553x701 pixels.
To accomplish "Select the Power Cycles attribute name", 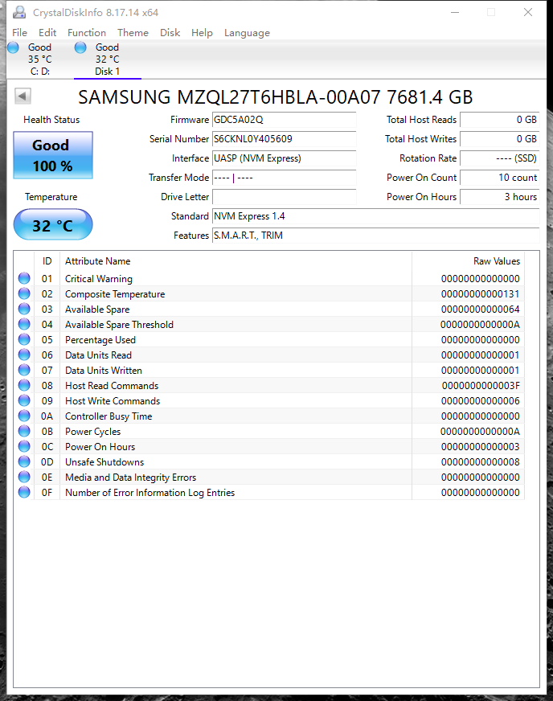I will point(93,432).
